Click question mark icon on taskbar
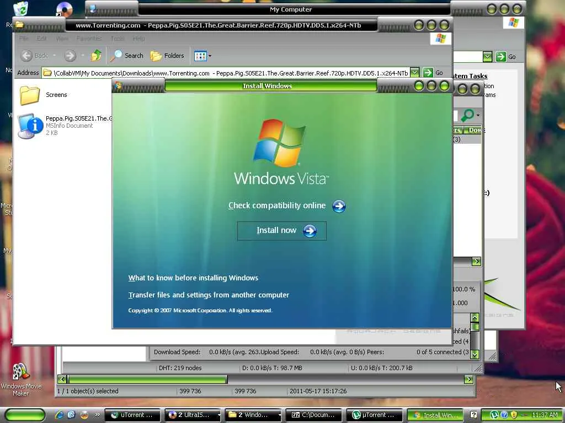This screenshot has height=423, width=565. coord(473,415)
